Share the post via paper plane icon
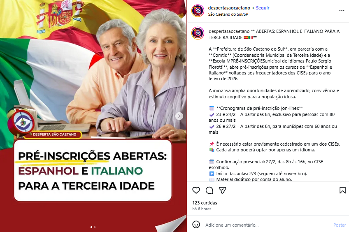Screen dimensions: 349x232 222,190
